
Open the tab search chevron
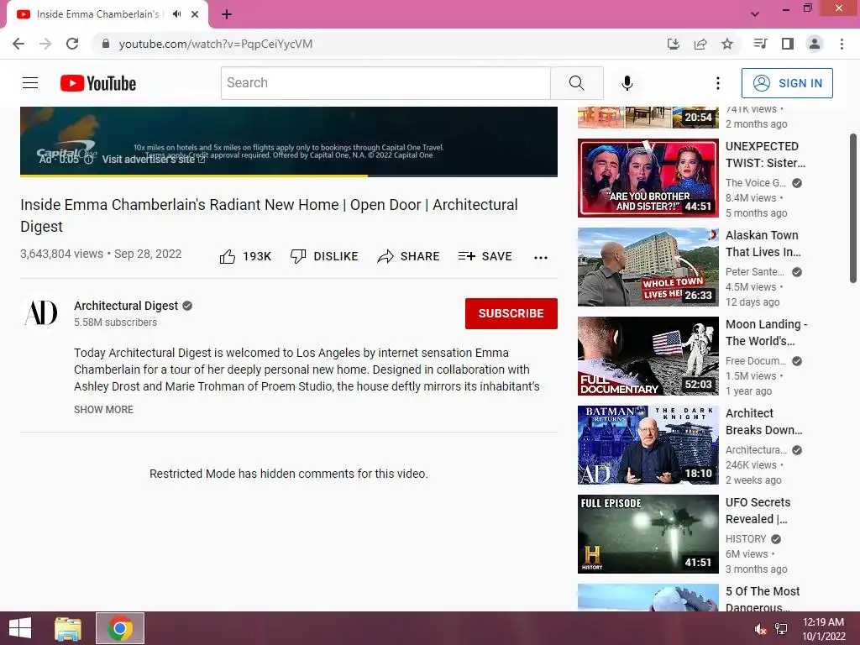(755, 14)
